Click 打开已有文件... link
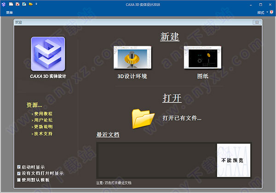 [182, 118]
